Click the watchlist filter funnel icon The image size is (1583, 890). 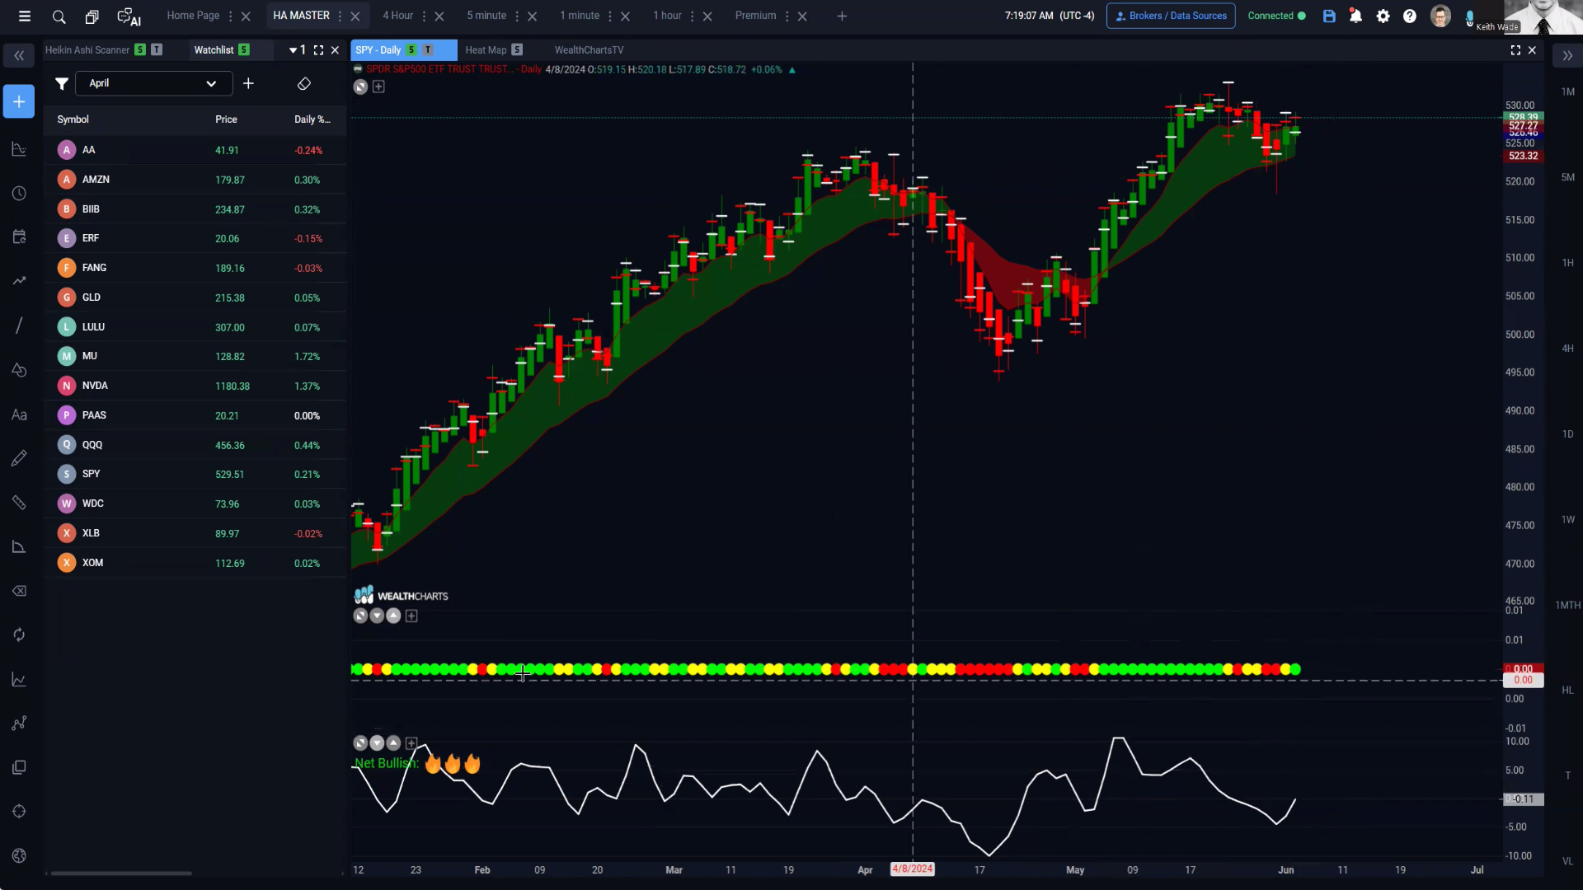(62, 83)
